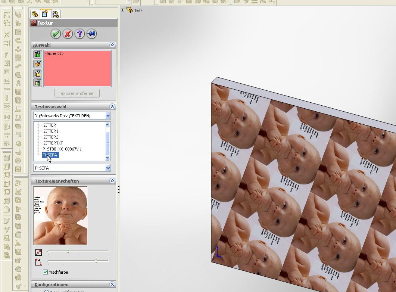396x292 pixels.
Task: Adjust the texture scale slider
Action: (68, 252)
